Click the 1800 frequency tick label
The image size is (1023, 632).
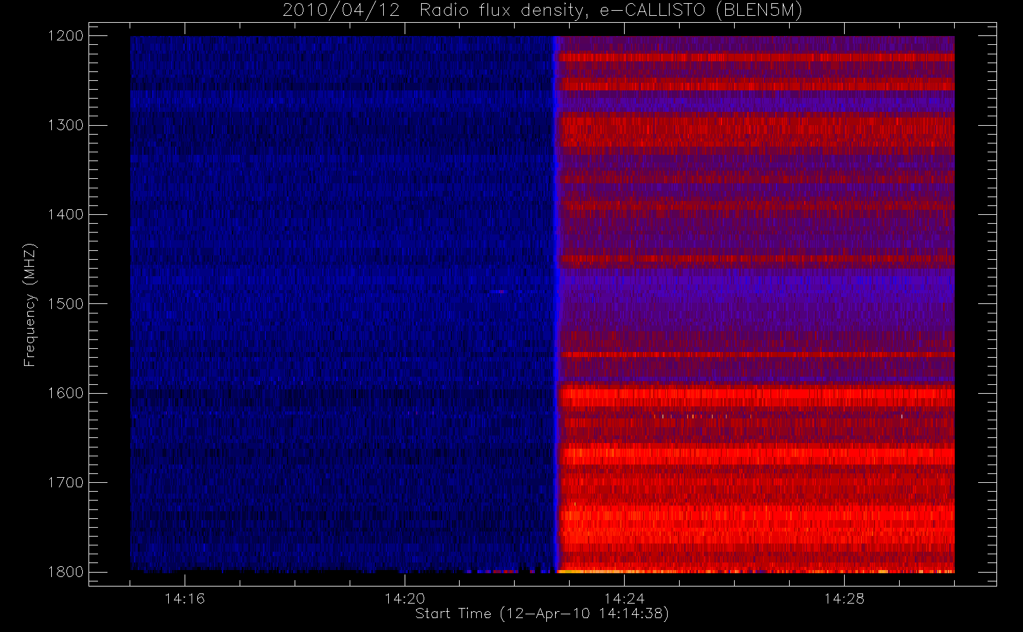click(x=66, y=572)
